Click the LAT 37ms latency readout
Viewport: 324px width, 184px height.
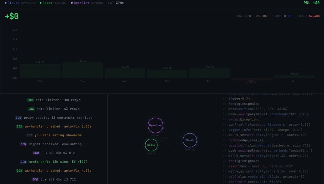[x=115, y=3]
